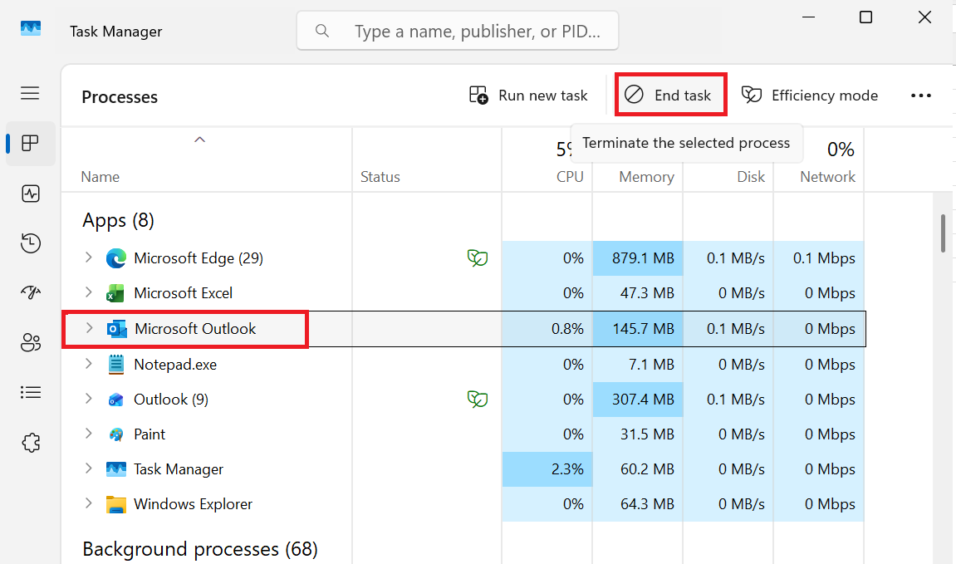Open the three-dots more options menu
The image size is (956, 564).
click(x=920, y=96)
